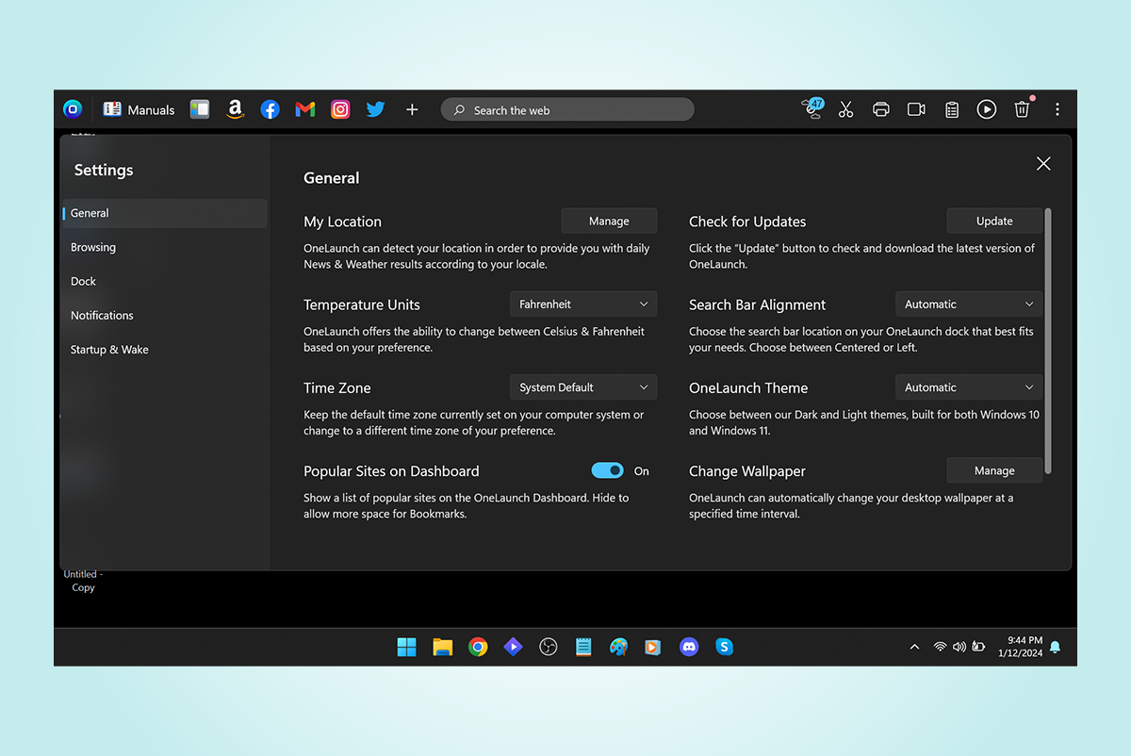1131x756 pixels.
Task: Click Manage button for My Location
Action: (609, 222)
